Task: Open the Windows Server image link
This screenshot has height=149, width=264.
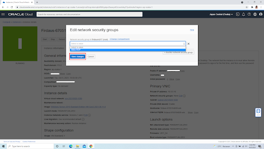Action: click(78, 107)
